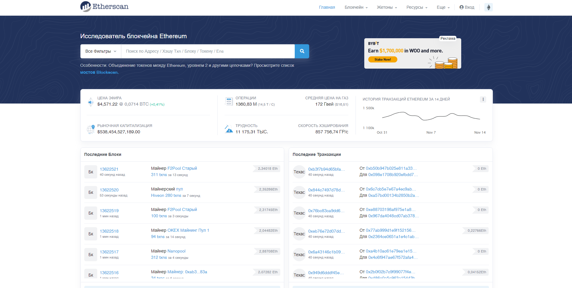
Task: Click the market cap globe icon
Action: (x=91, y=129)
